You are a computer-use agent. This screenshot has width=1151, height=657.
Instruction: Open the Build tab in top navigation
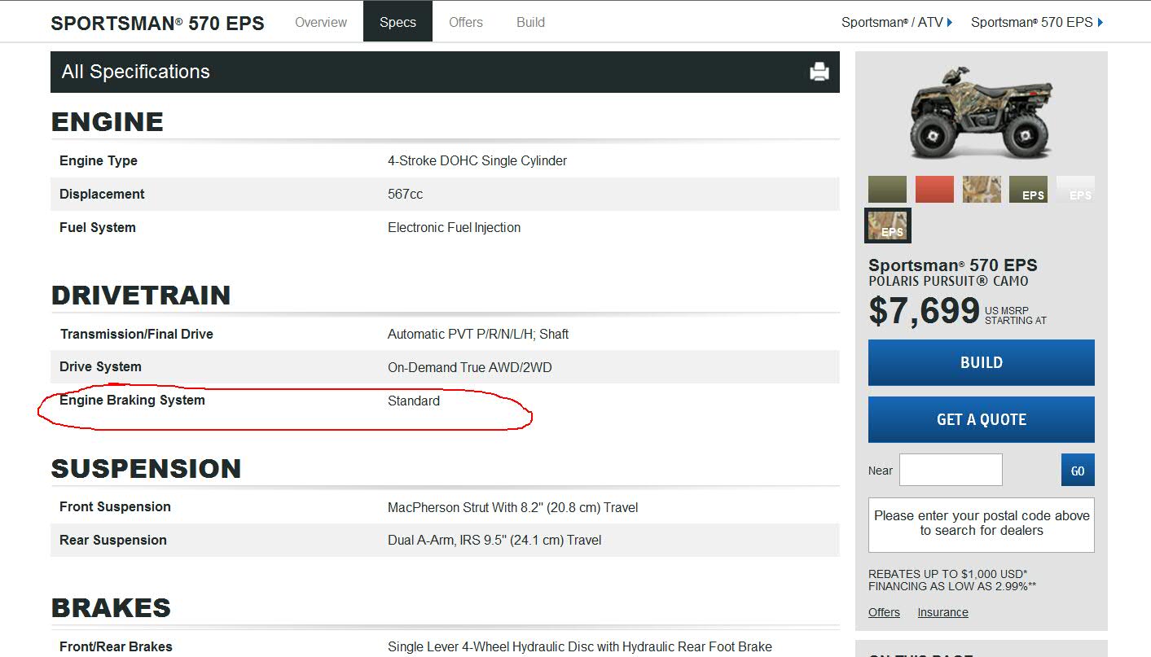coord(530,22)
